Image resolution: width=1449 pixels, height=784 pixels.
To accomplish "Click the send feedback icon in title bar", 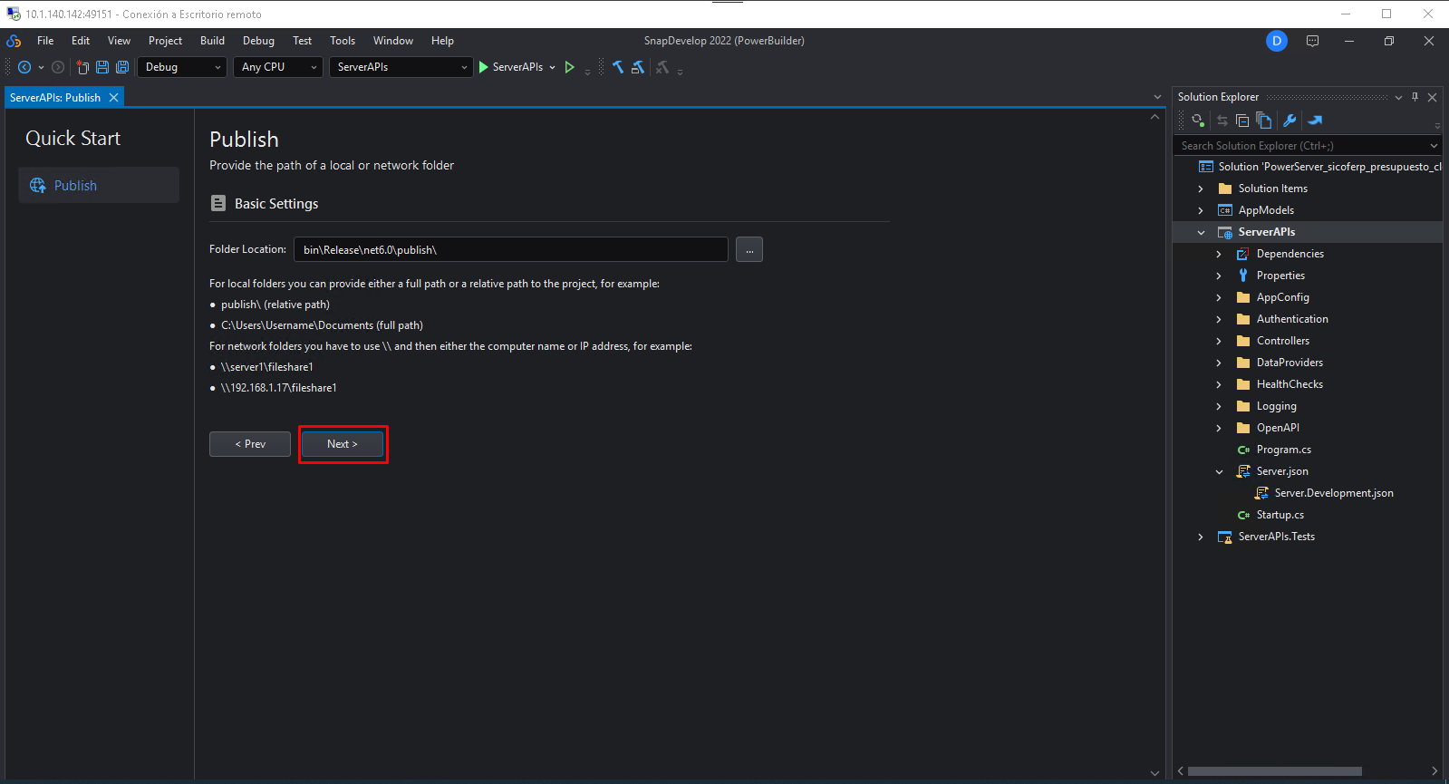I will coord(1312,41).
